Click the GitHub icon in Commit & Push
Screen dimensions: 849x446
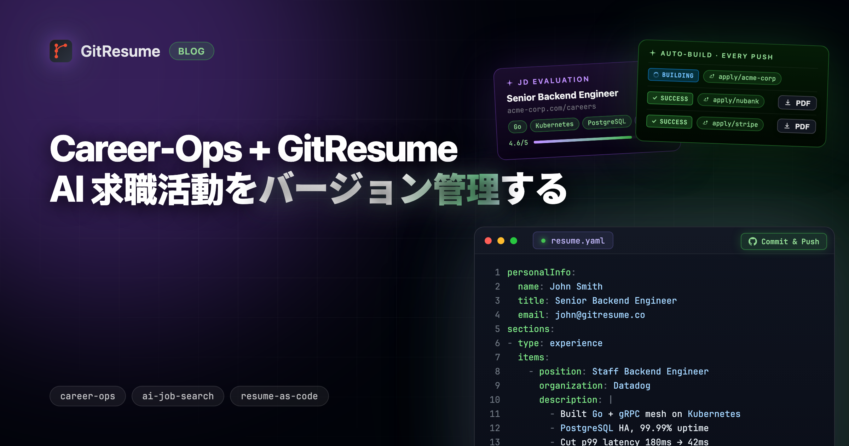click(x=752, y=241)
